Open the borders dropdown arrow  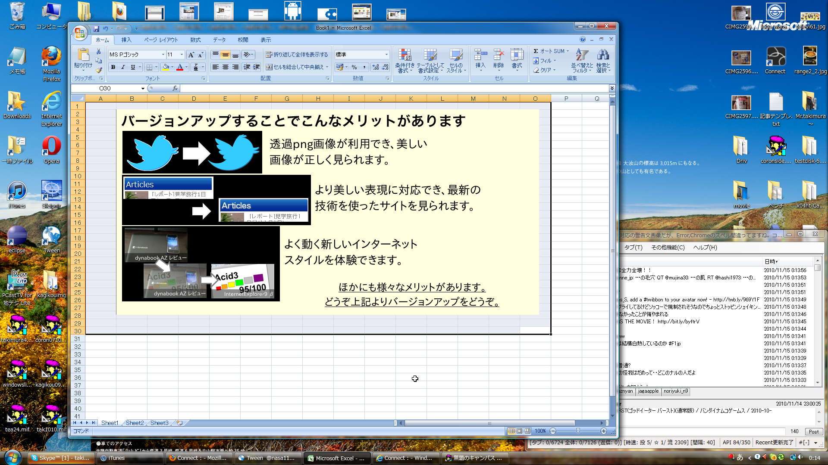[155, 67]
